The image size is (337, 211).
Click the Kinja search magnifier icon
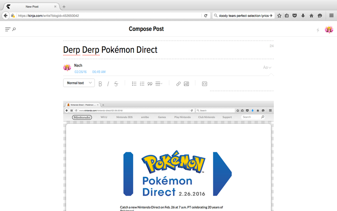click(14, 29)
